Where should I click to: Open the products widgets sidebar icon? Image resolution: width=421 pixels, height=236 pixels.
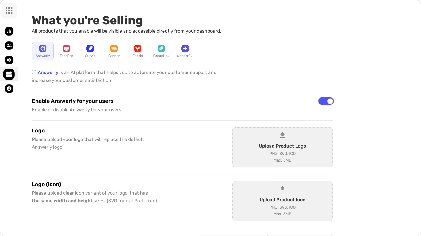click(x=9, y=74)
